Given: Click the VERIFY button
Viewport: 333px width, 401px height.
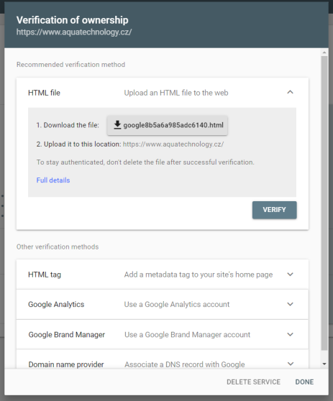Looking at the screenshot, I should click(x=275, y=210).
